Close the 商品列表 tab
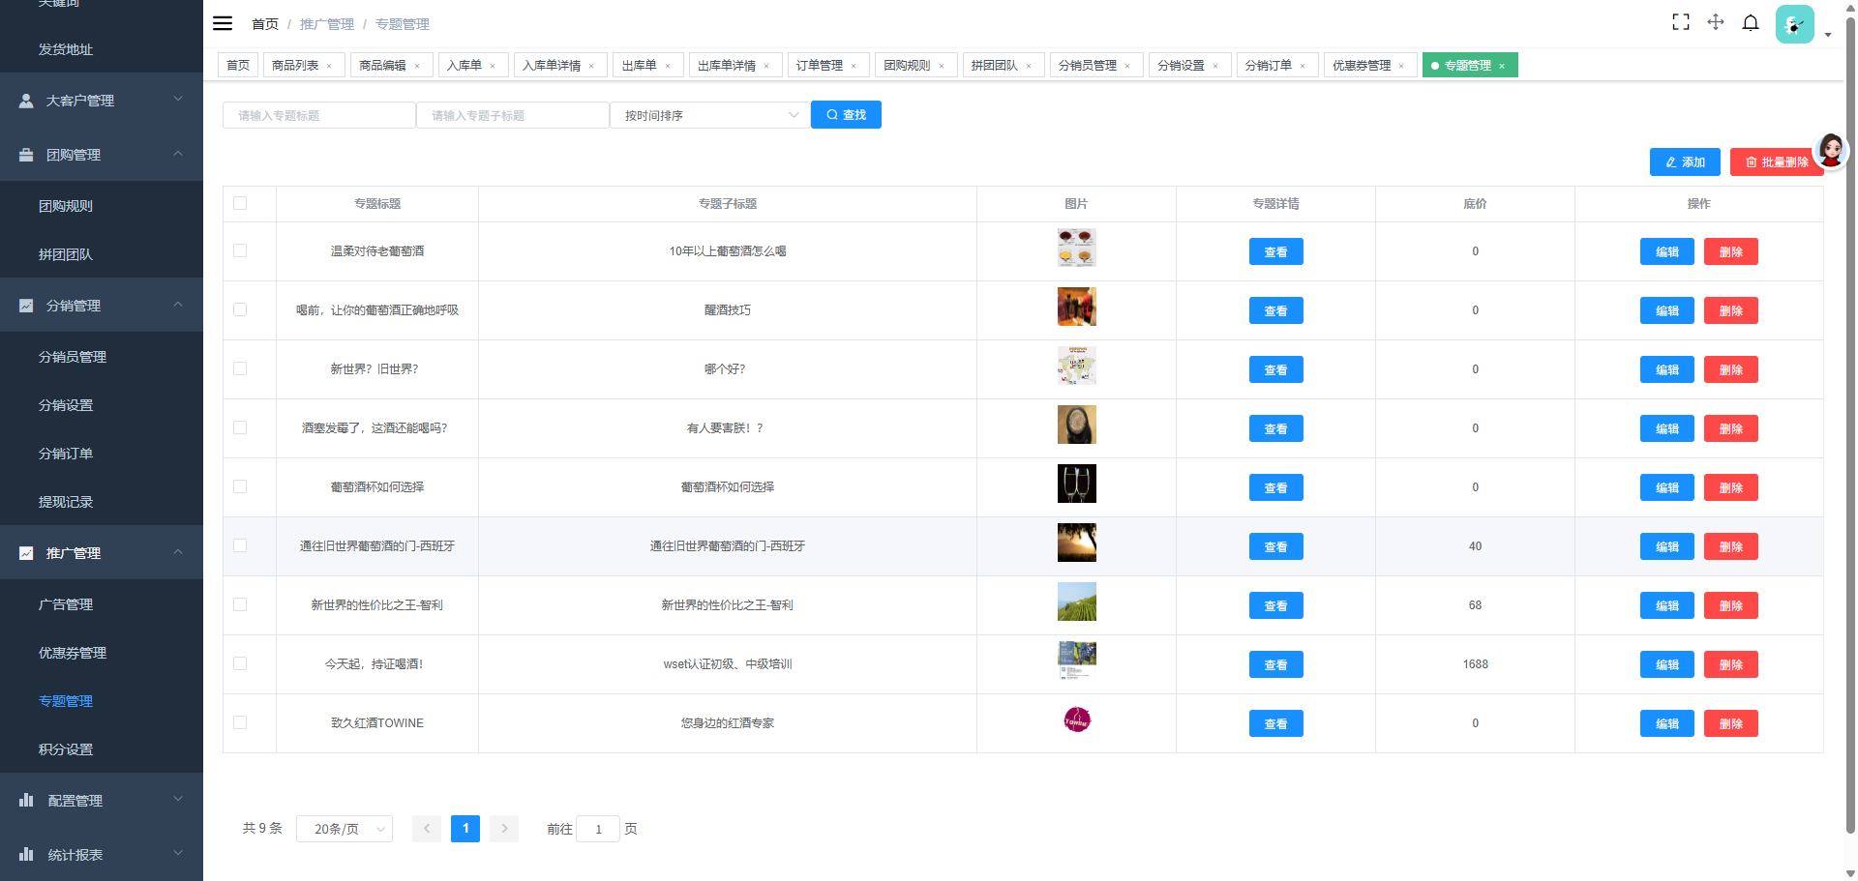Image resolution: width=1858 pixels, height=881 pixels. (329, 66)
